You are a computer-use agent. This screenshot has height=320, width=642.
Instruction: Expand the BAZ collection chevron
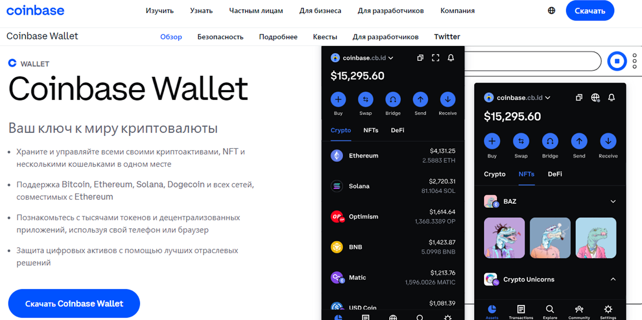coord(613,201)
